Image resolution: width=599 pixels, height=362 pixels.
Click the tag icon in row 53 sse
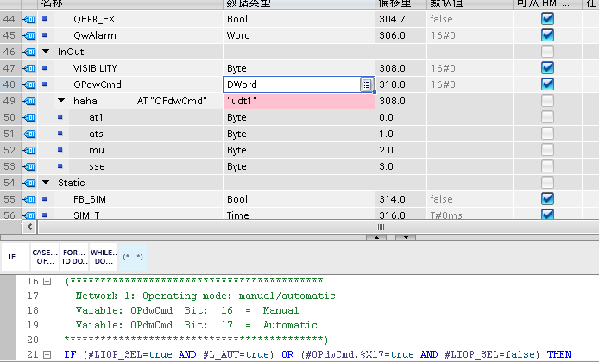pyautogui.click(x=29, y=166)
